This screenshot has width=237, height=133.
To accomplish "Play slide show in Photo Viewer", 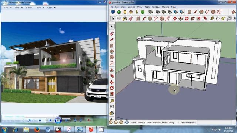I will click(58, 120).
